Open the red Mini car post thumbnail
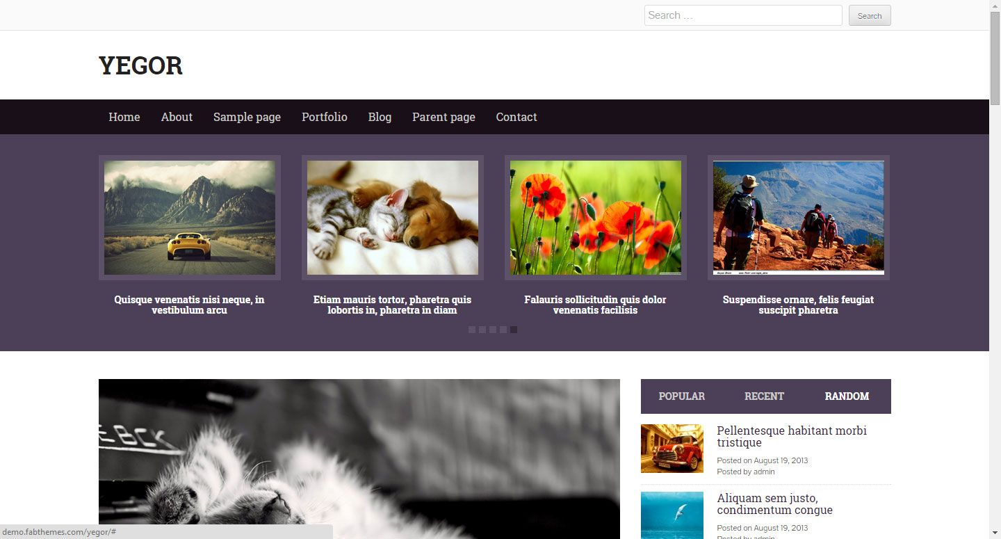This screenshot has height=539, width=1001. pos(672,449)
